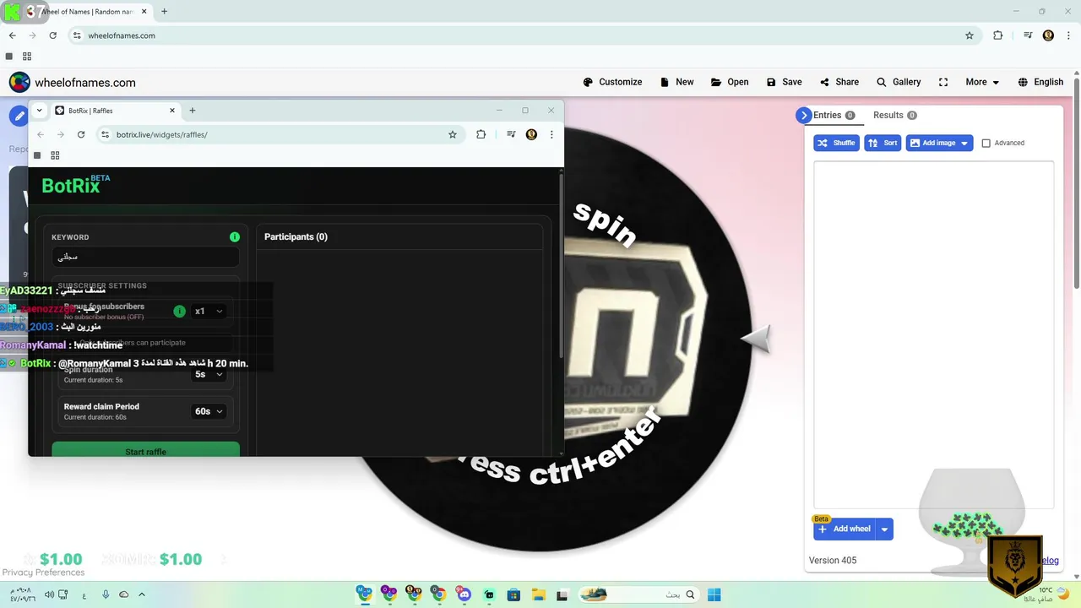This screenshot has width=1081, height=608.
Task: Click the Start raffle button
Action: pyautogui.click(x=145, y=450)
